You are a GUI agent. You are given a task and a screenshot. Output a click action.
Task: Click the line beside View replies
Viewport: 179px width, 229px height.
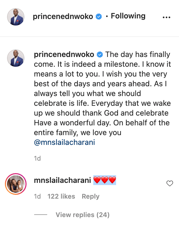[x=41, y=215]
